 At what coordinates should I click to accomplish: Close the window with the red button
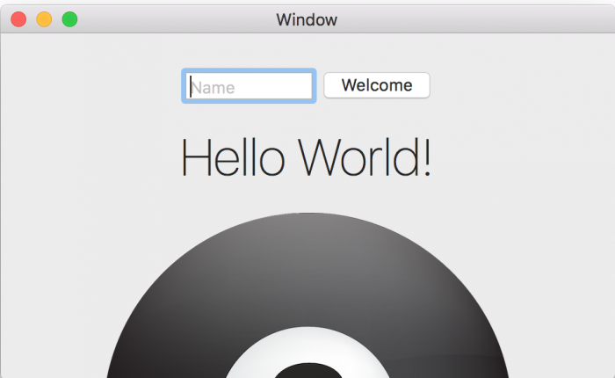[x=18, y=18]
